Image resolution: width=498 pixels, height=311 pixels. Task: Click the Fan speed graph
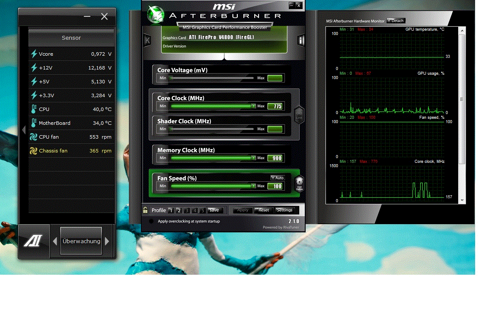coord(392,139)
